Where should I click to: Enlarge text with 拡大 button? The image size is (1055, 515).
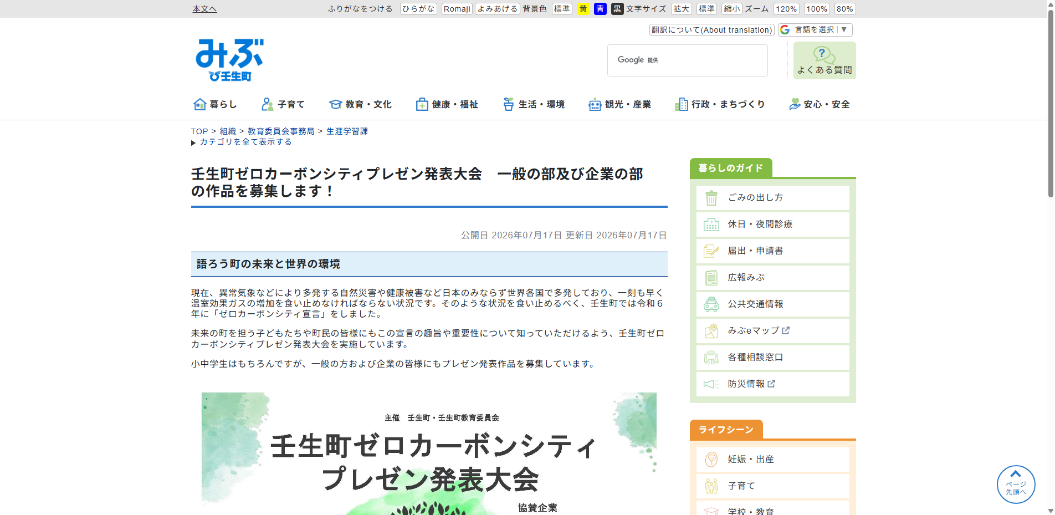click(x=682, y=9)
